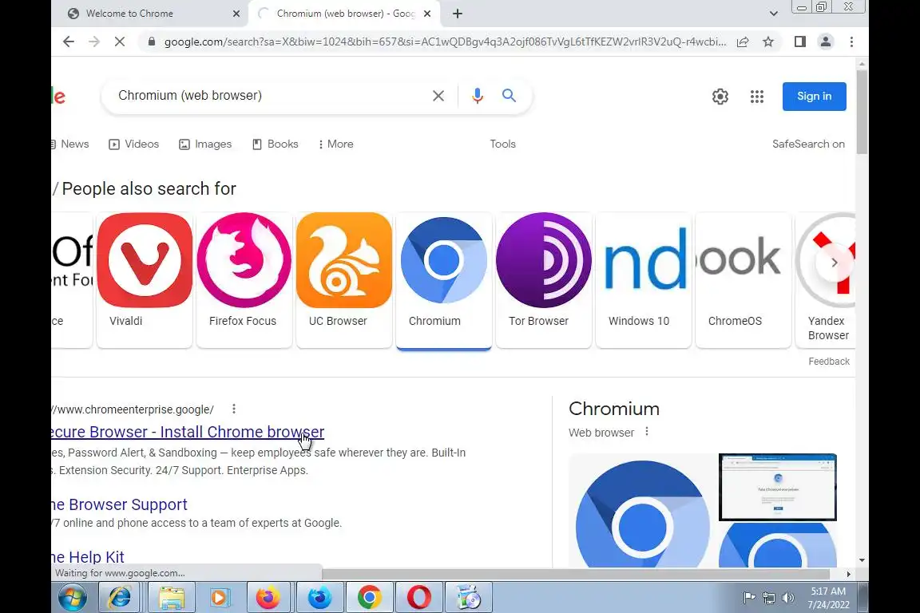The image size is (920, 613).
Task: Open a new tab
Action: [458, 14]
